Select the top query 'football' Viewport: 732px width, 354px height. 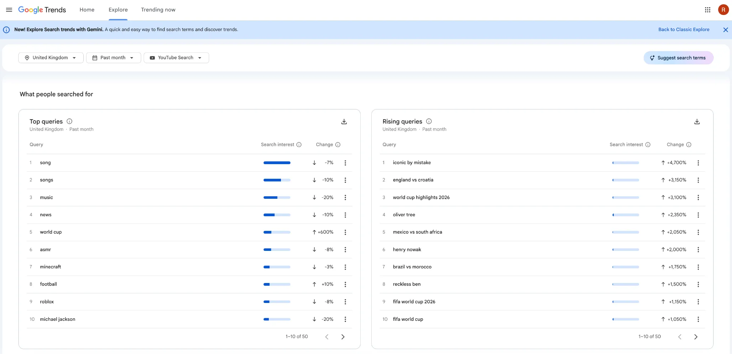(48, 284)
